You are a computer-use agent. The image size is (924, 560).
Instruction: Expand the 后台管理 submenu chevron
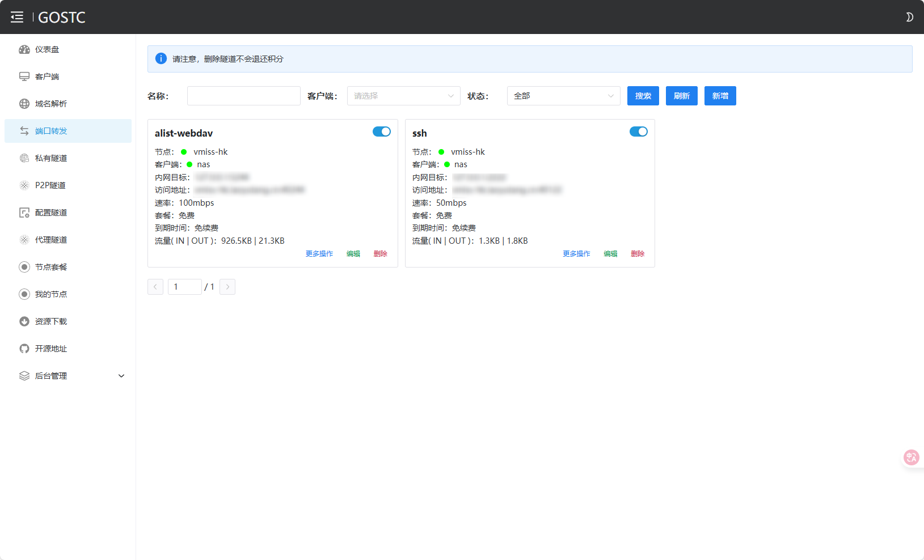(x=121, y=376)
